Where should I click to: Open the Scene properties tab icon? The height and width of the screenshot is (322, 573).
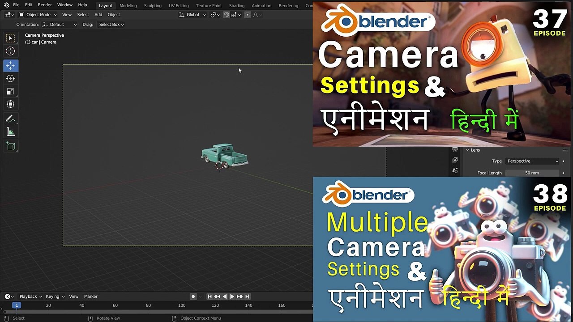(455, 170)
